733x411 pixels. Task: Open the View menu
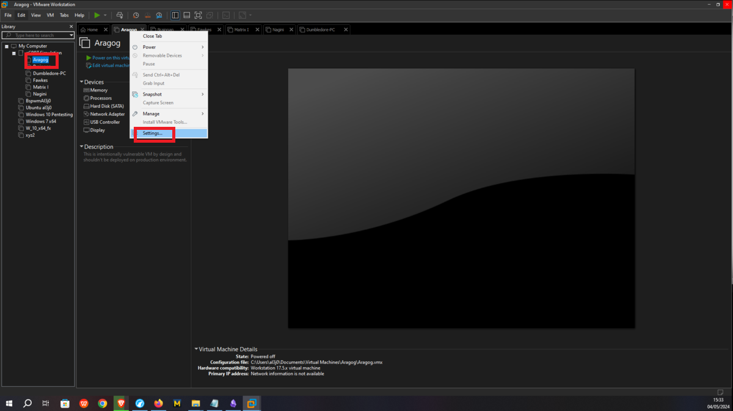click(36, 15)
